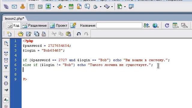Viewport: 192px width, 108px height.
Task: Open the Images insert dropdown arrow
Action: pos(53,7)
